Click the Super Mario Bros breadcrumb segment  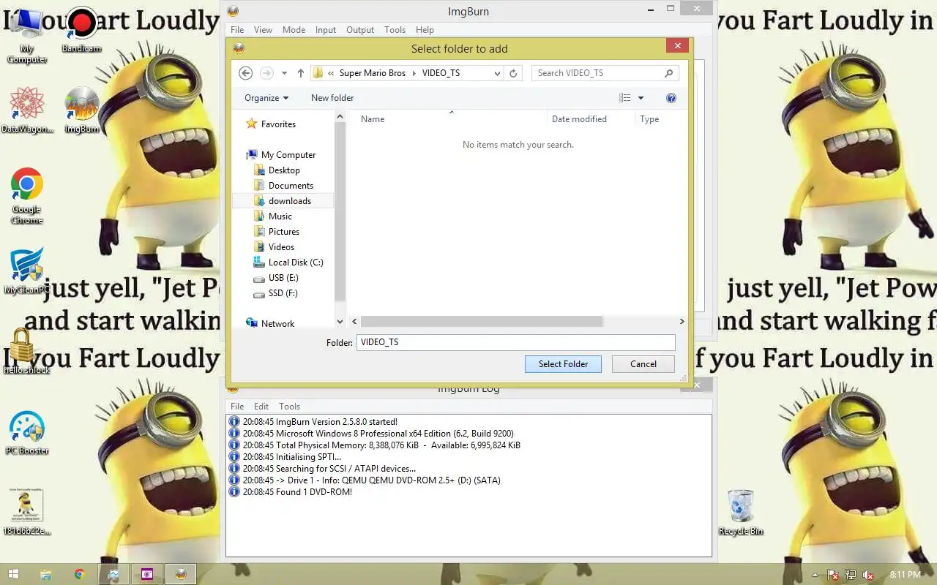[x=373, y=73]
